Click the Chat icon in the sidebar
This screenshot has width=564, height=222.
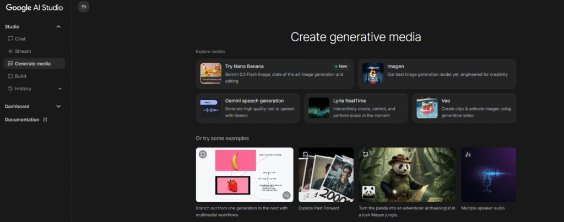pyautogui.click(x=10, y=38)
